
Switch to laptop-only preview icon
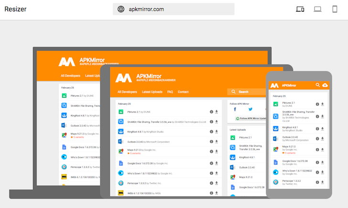click(317, 9)
